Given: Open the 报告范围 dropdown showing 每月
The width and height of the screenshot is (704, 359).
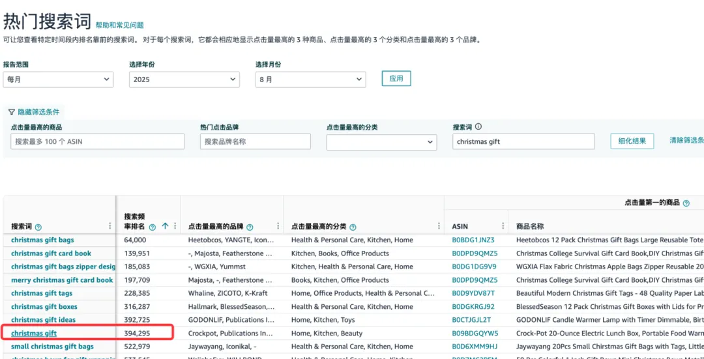Looking at the screenshot, I should [x=58, y=79].
